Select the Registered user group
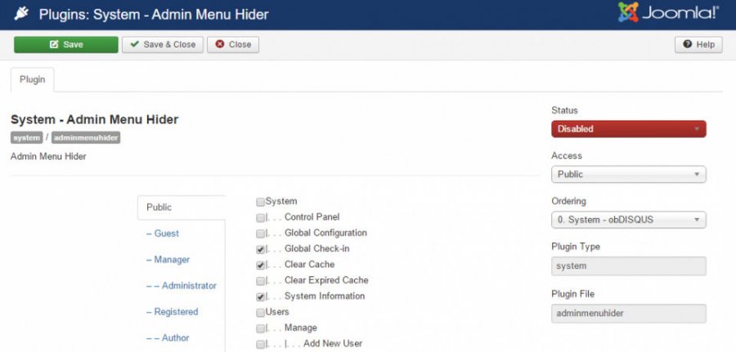 point(172,312)
